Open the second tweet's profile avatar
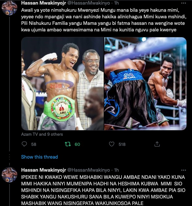Screen dimensions: 192x206 [x=9, y=175]
